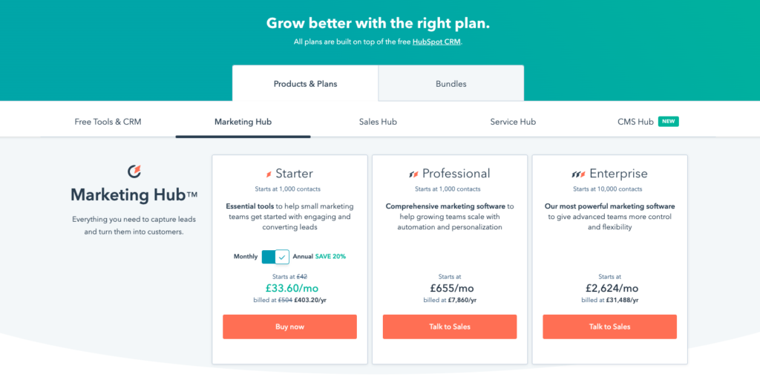Click the Enterprise plan triple-bolt icon
The width and height of the screenshot is (760, 380).
coord(579,174)
